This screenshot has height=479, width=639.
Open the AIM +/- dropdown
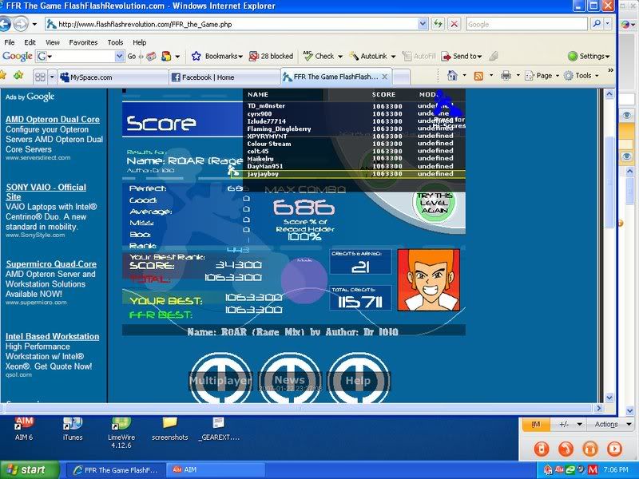(570, 425)
